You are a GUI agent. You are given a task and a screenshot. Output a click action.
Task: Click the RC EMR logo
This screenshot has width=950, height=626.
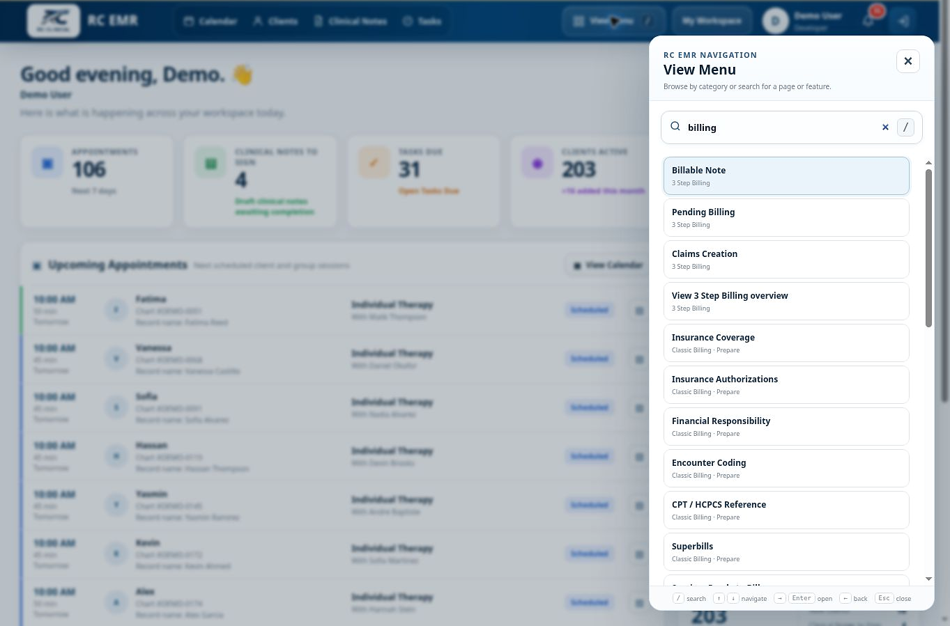54,21
